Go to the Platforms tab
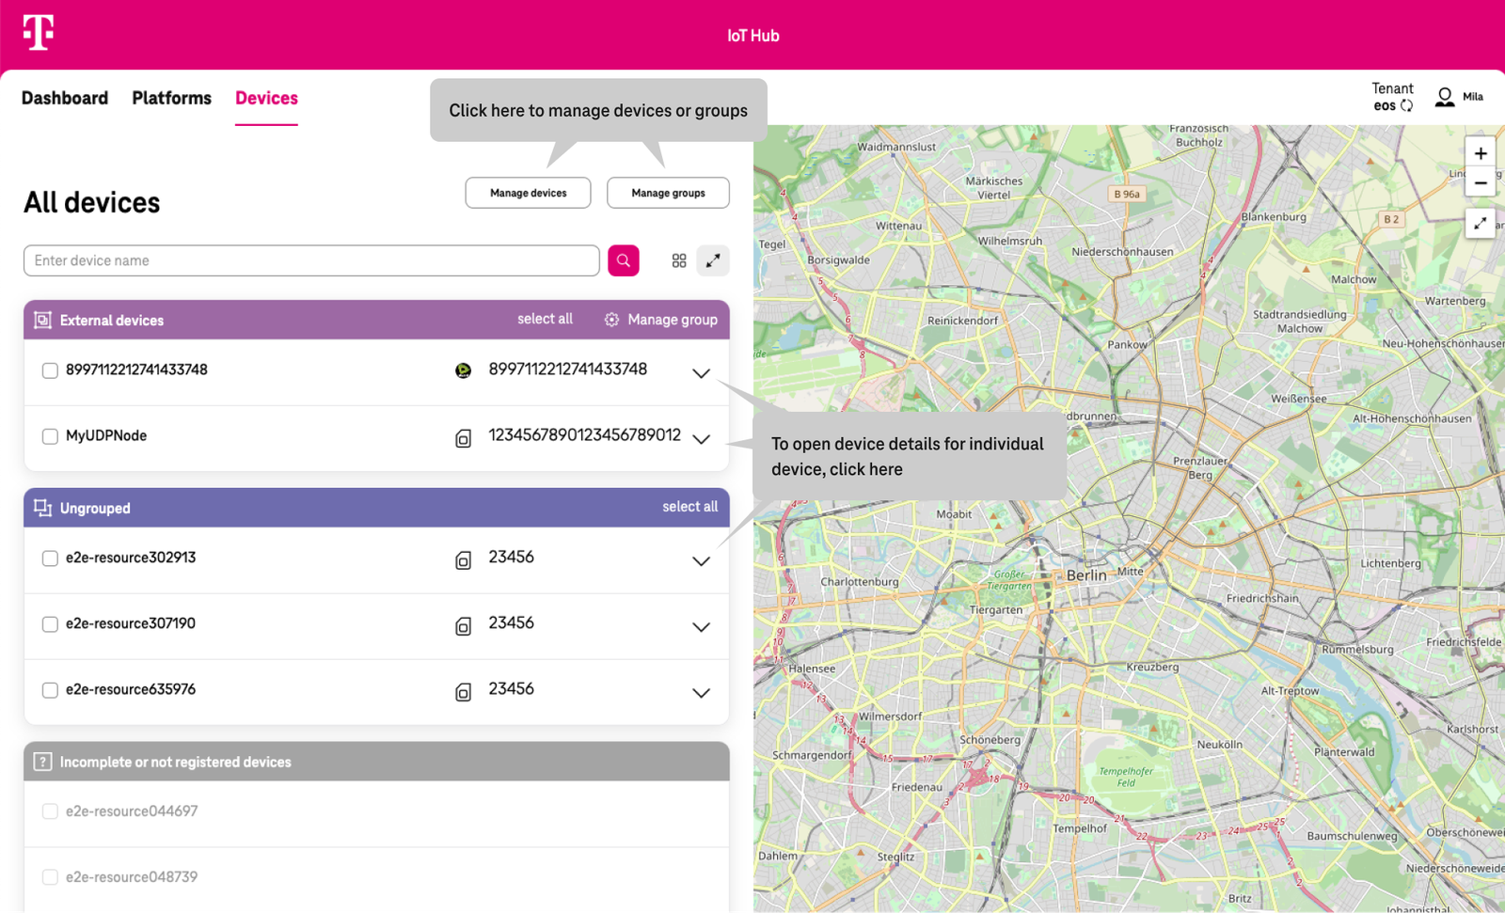 coord(171,98)
